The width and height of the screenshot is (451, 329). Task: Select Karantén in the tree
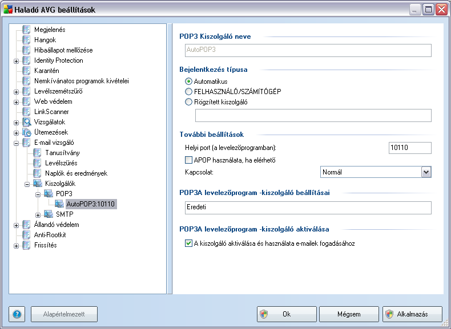(47, 71)
